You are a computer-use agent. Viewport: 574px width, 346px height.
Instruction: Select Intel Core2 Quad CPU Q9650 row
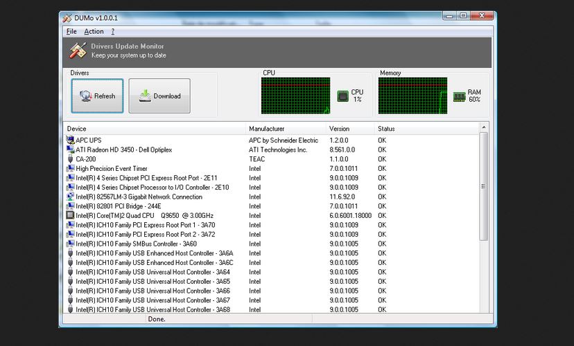pos(145,216)
